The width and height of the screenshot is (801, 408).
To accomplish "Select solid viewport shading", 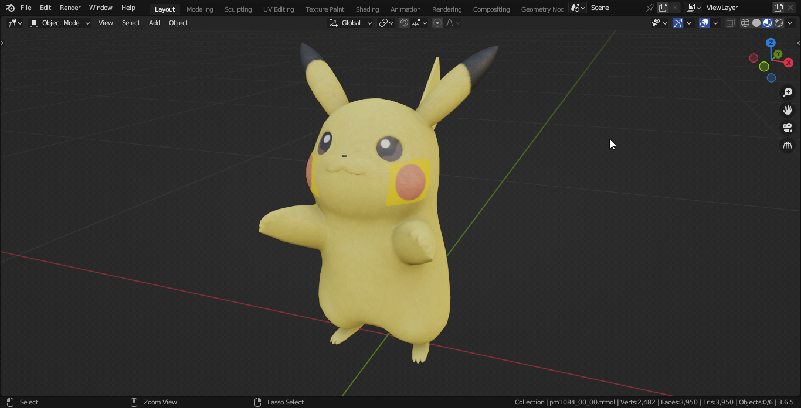I will 756,23.
